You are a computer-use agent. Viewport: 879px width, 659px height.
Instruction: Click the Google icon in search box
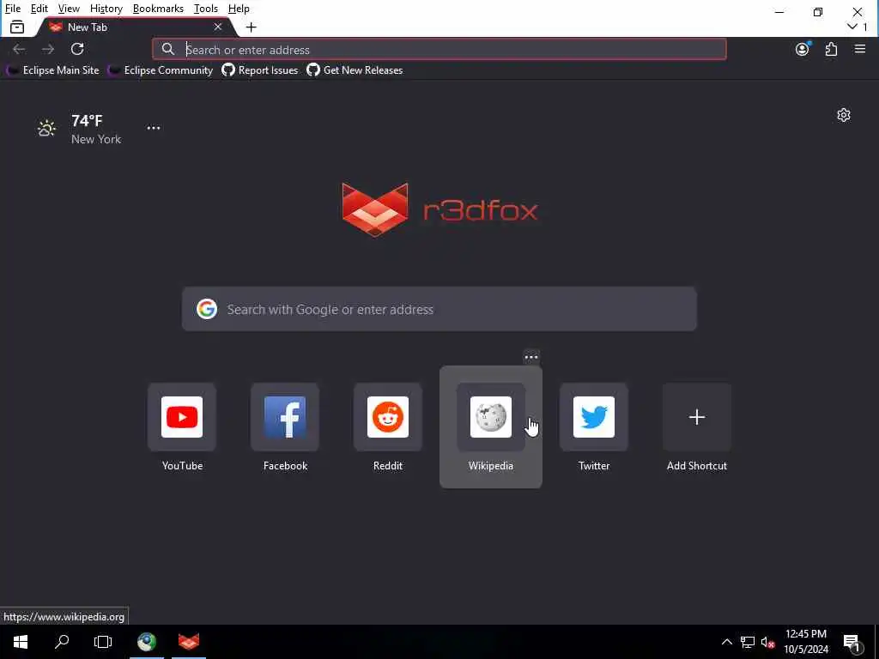click(207, 309)
